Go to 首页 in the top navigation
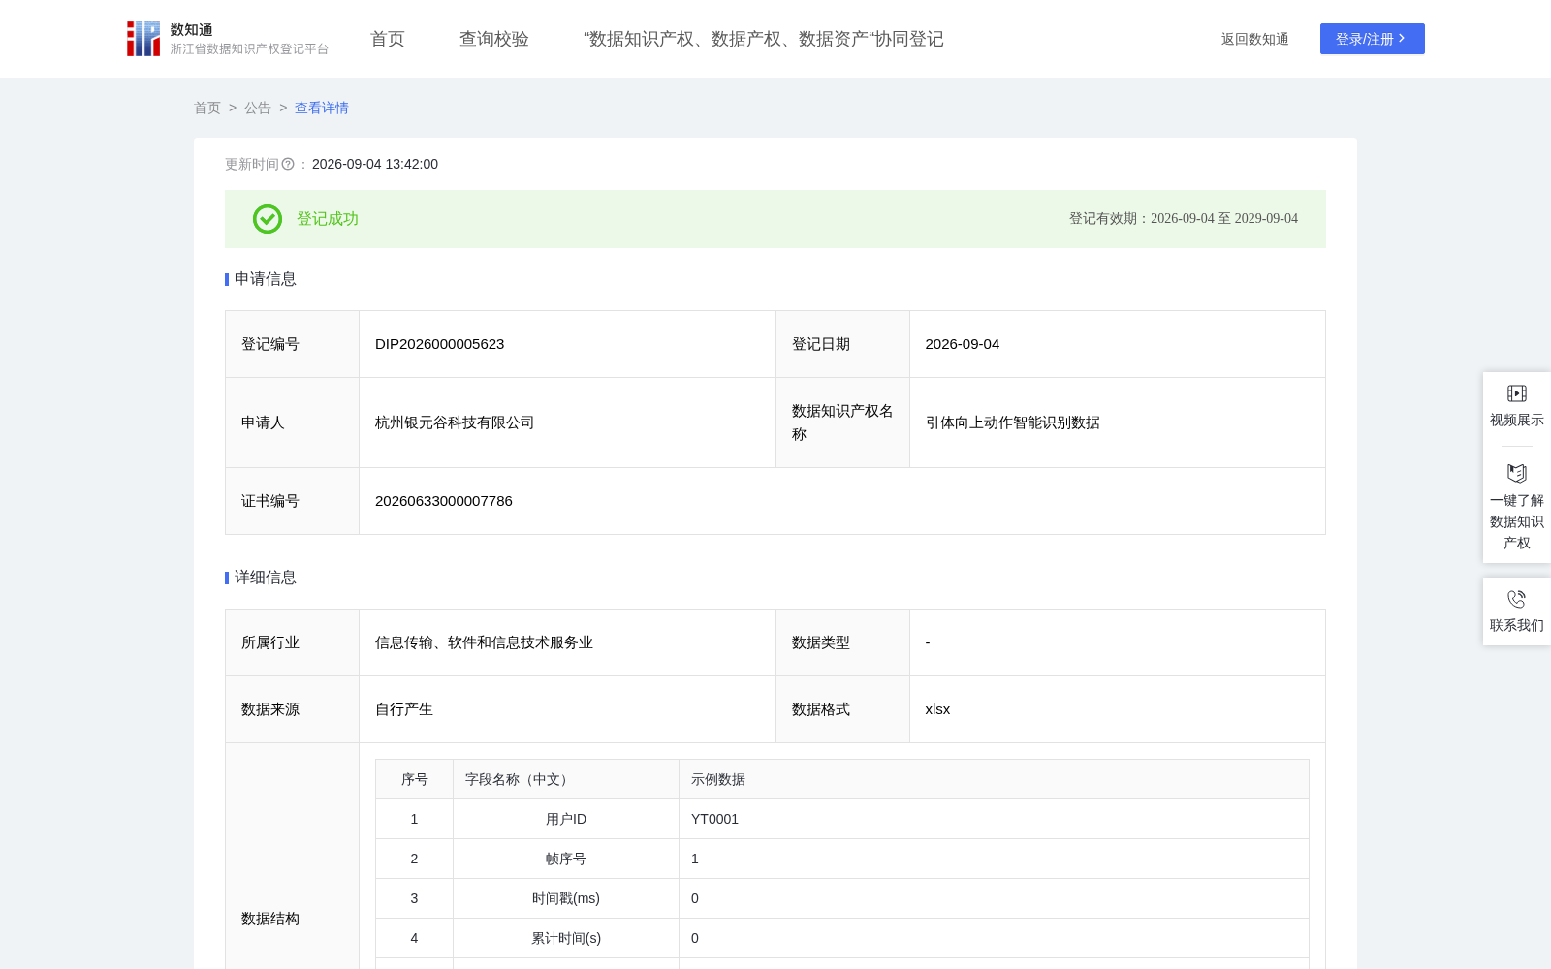The width and height of the screenshot is (1551, 969). 388,39
